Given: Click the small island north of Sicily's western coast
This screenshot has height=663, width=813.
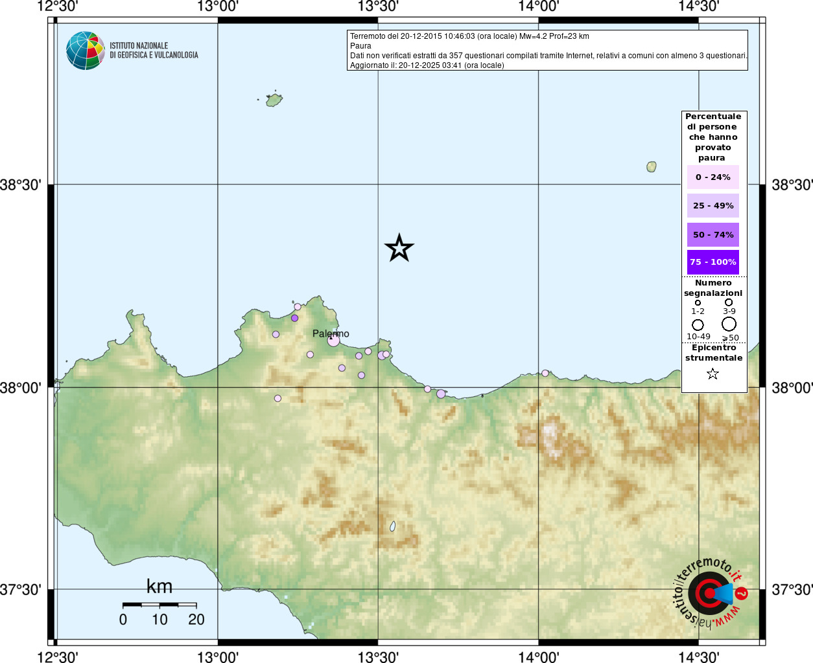Looking at the screenshot, I should 274,100.
